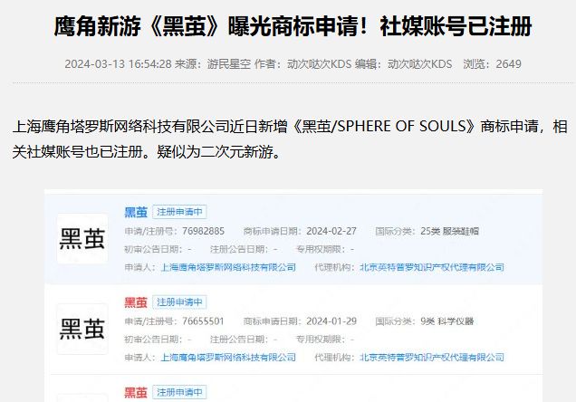Click the editor name 动次哒次KDS after 编辑
Screen dimensions: 576x402
click(x=419, y=64)
